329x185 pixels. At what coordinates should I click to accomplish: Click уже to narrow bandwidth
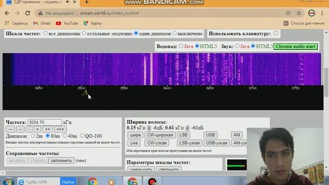134,143
